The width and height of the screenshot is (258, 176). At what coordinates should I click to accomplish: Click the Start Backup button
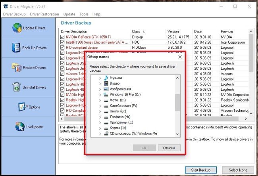201,170
